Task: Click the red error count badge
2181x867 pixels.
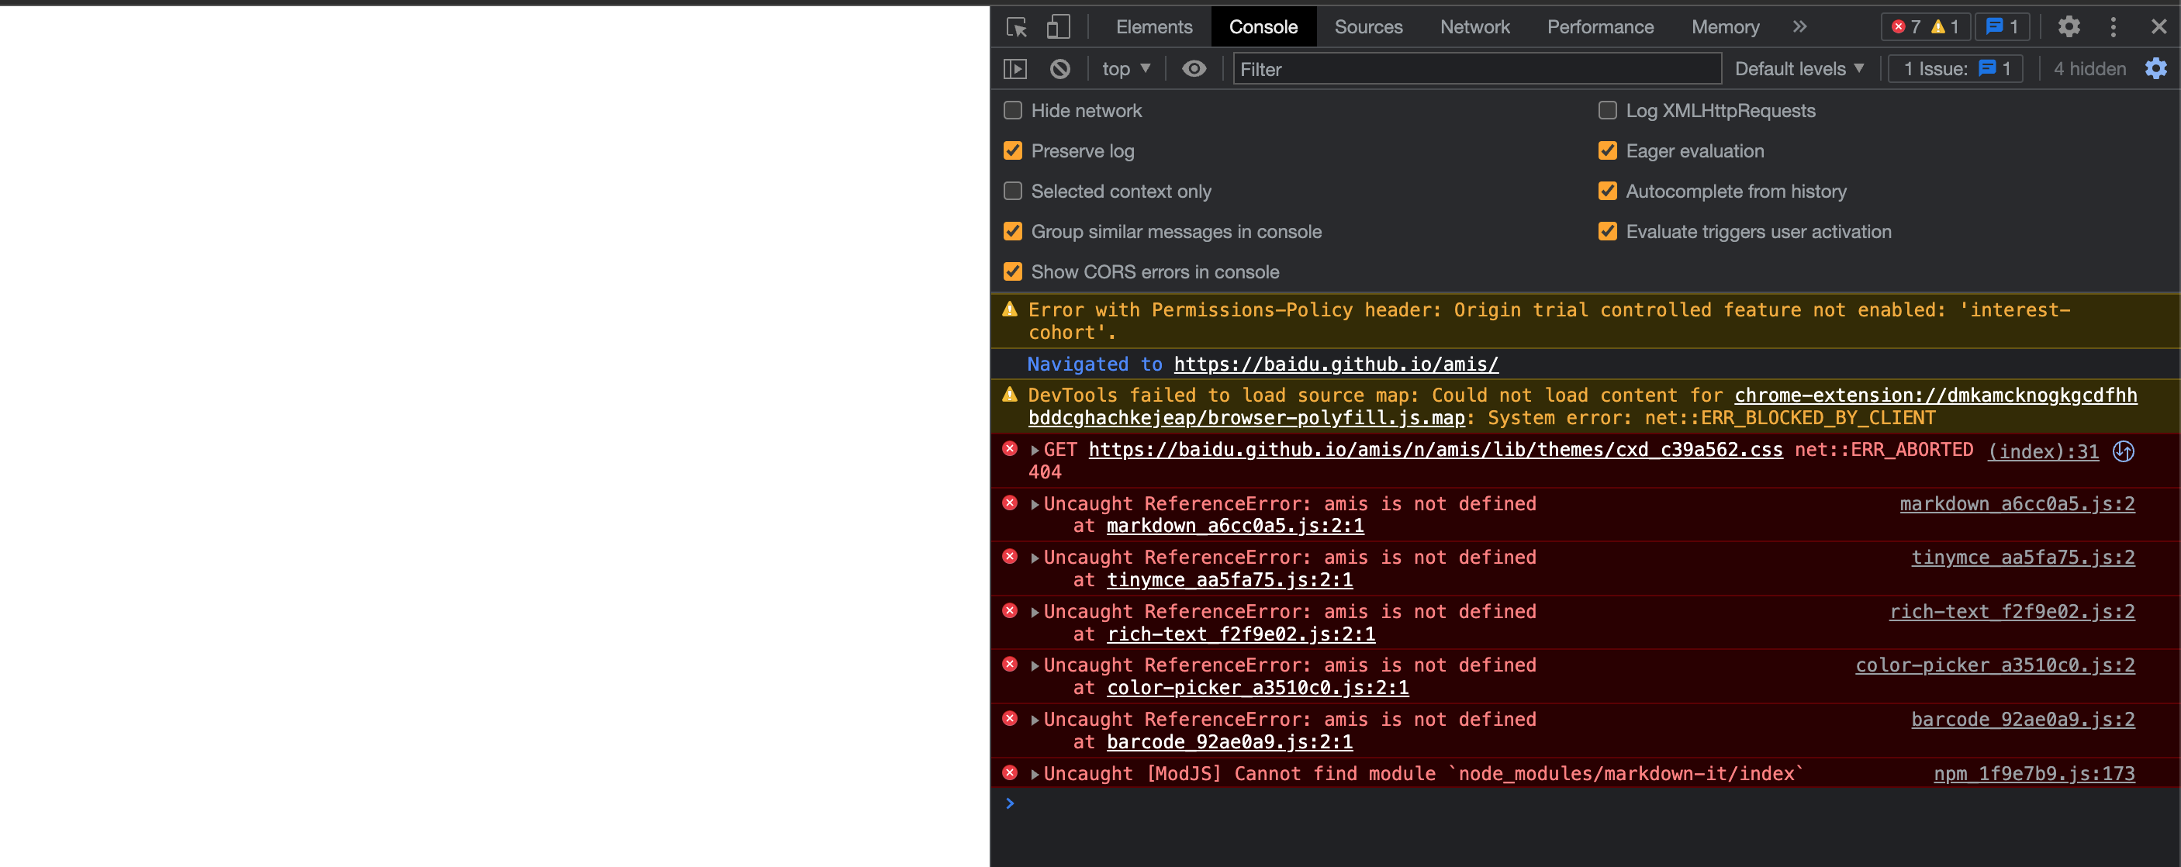Action: point(1906,27)
